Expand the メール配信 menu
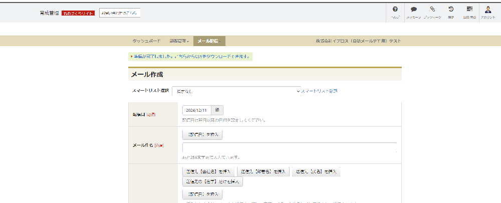The height and width of the screenshot is (203, 501). (x=209, y=41)
